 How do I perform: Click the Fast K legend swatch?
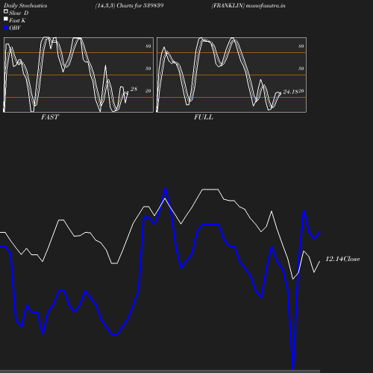pyautogui.click(x=6, y=19)
